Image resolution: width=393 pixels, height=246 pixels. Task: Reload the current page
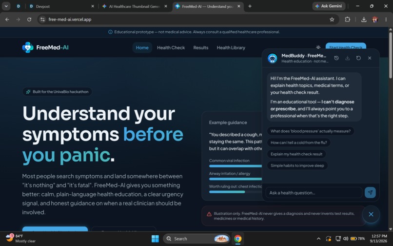pyautogui.click(x=29, y=20)
